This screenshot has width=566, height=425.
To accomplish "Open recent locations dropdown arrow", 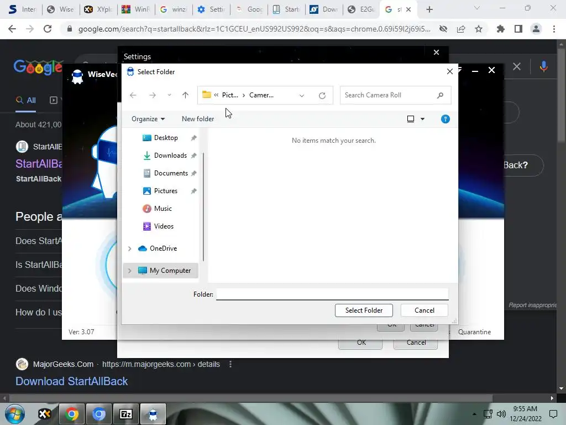I will (x=169, y=95).
